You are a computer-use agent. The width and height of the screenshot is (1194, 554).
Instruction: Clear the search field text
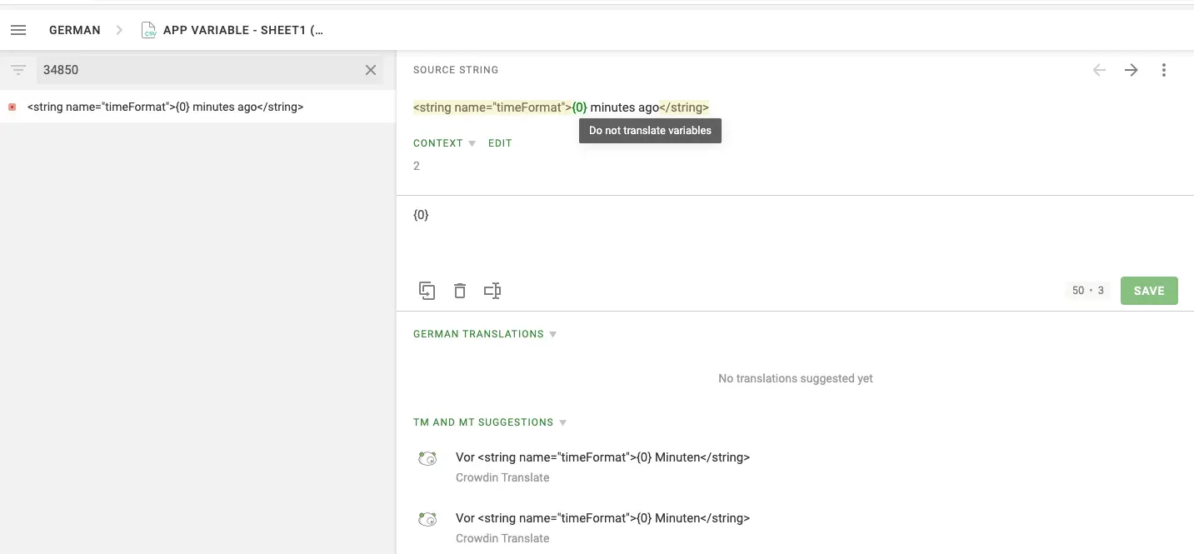[371, 70]
